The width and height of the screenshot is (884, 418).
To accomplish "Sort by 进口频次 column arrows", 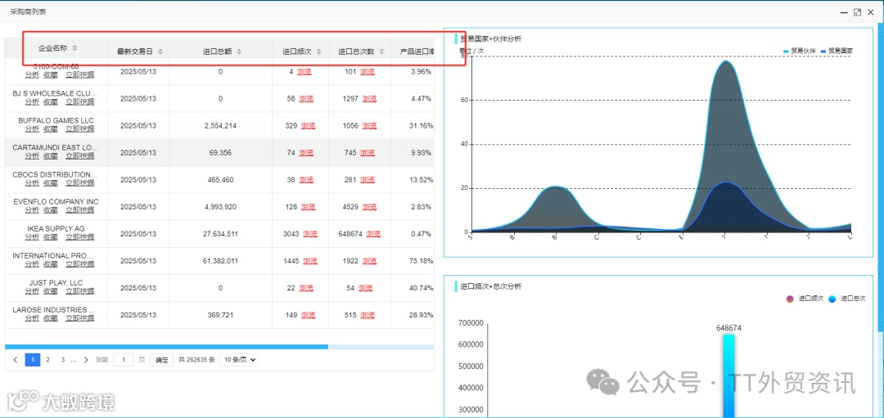I will (318, 52).
